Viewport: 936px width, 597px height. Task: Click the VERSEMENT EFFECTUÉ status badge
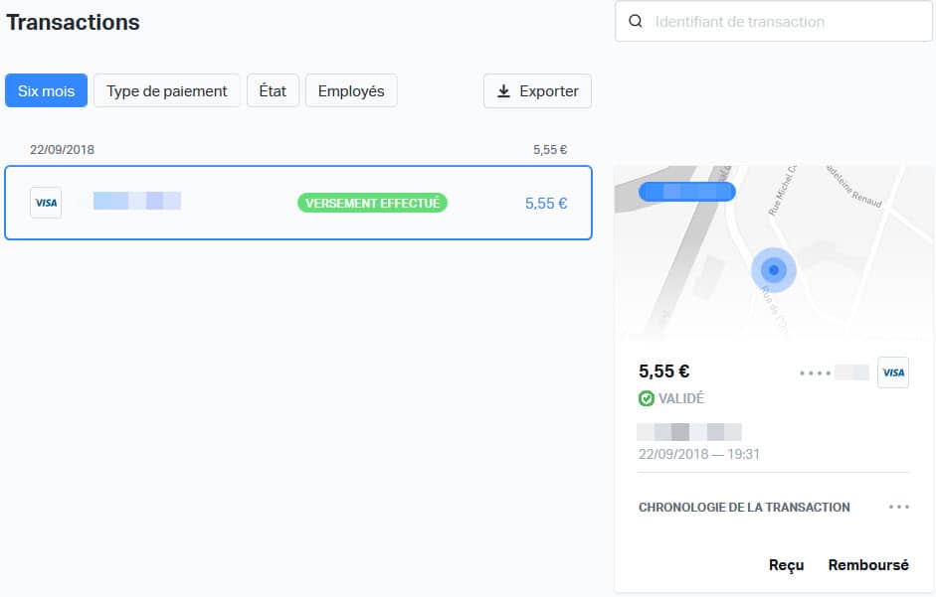click(x=372, y=203)
